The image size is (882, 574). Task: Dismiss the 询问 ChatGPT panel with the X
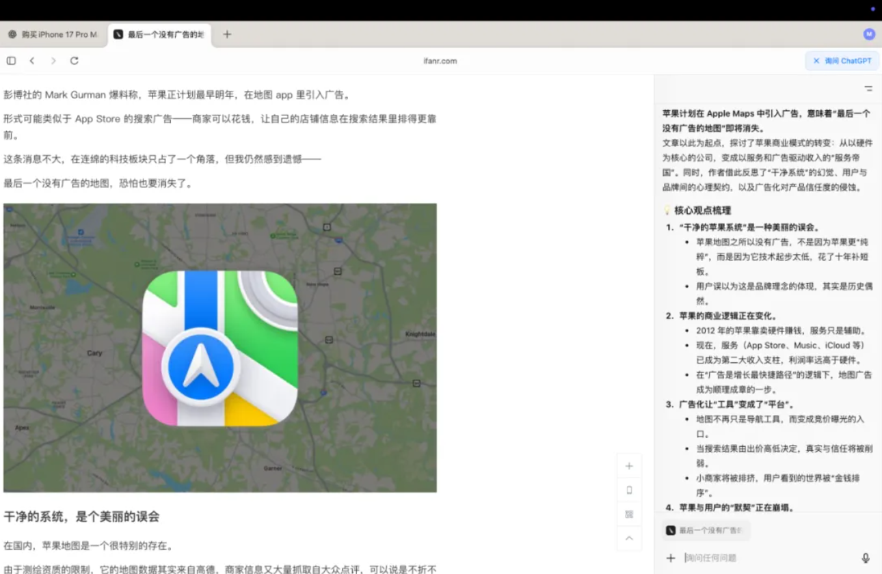pos(816,61)
